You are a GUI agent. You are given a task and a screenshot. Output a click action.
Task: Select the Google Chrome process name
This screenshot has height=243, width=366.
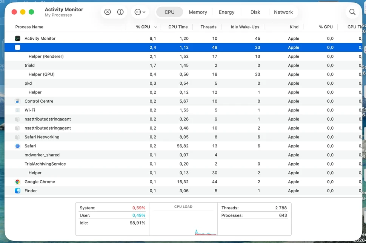pyautogui.click(x=40, y=182)
